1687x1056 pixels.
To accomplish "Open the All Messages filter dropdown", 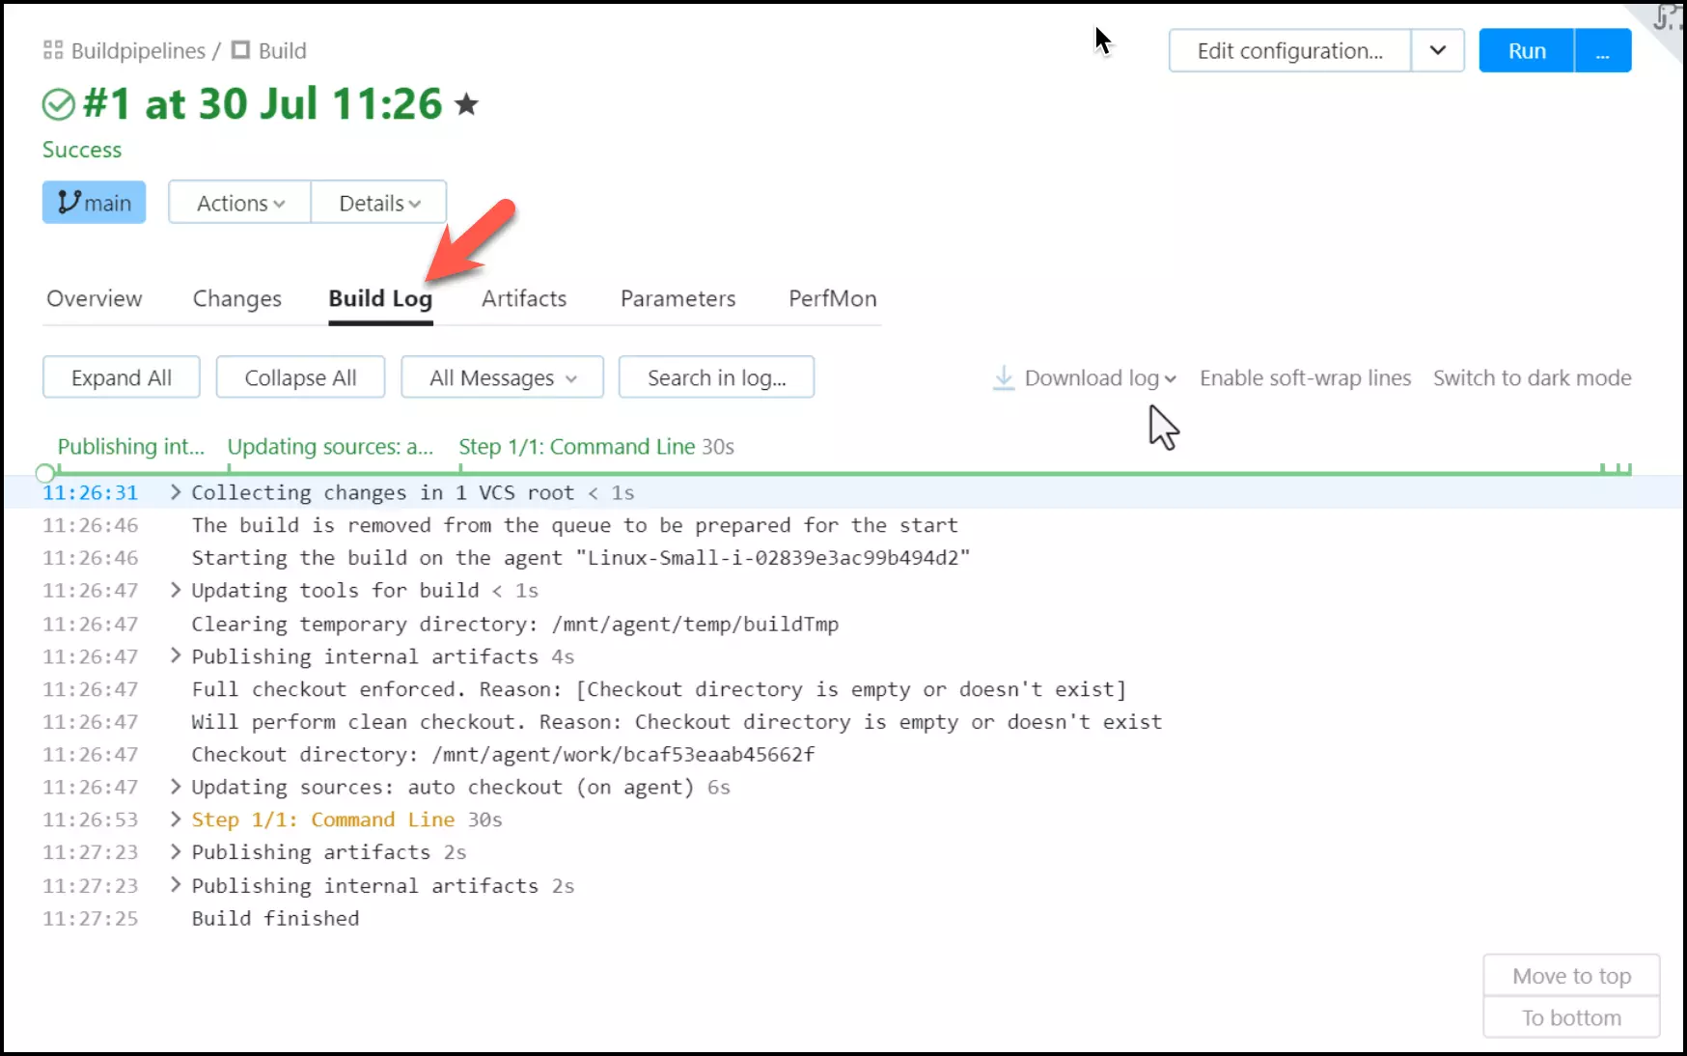I will coord(502,377).
